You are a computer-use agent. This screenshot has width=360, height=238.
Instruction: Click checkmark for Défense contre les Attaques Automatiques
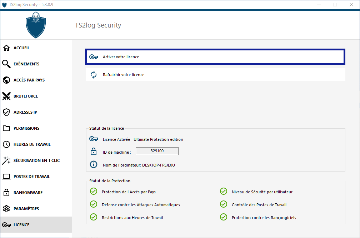click(94, 204)
